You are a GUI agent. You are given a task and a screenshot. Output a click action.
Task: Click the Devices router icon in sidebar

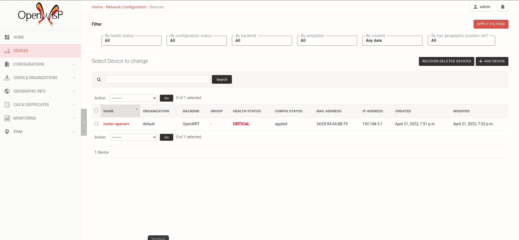pos(7,51)
